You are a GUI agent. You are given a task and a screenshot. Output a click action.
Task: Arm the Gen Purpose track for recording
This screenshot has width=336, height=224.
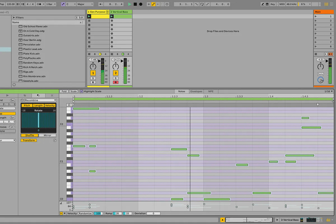93,82
